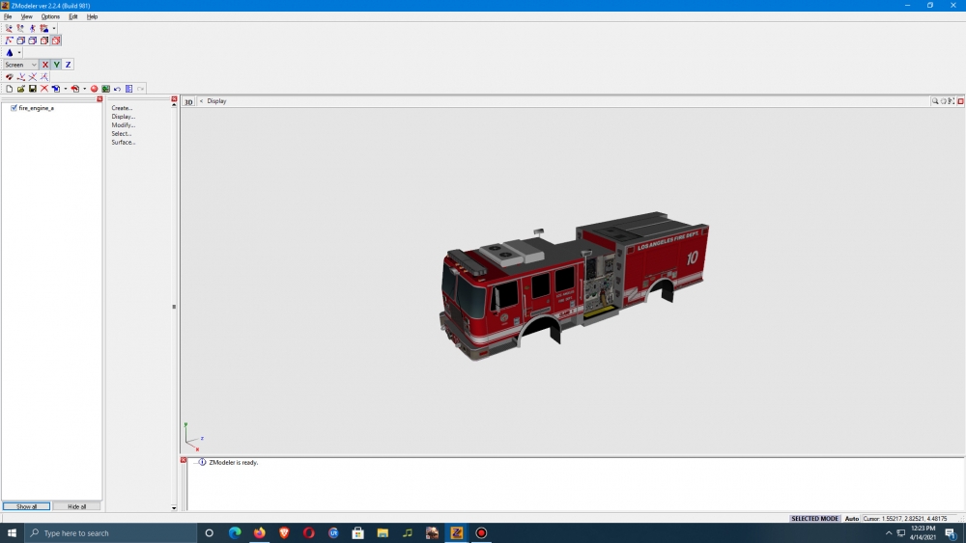Click Auto in the status bar
The image size is (966, 543).
(851, 518)
